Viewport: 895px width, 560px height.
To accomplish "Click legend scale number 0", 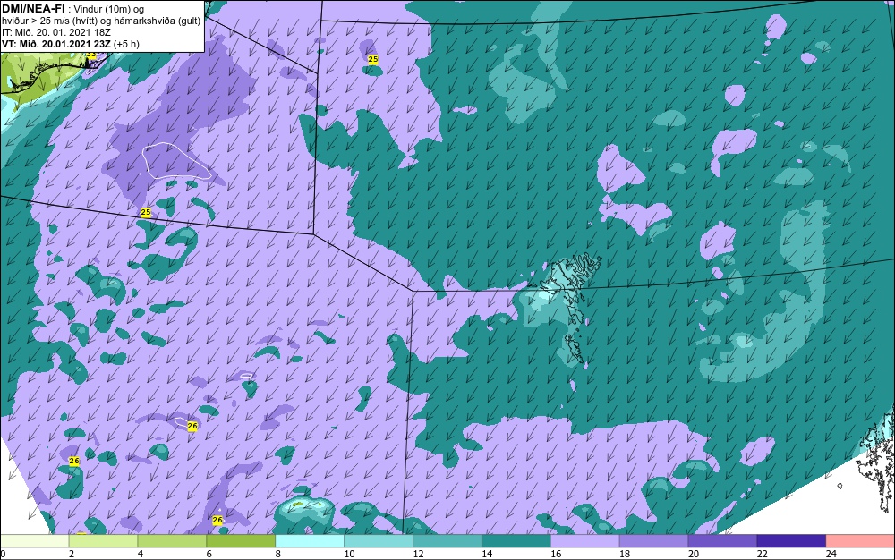I will click(3, 554).
